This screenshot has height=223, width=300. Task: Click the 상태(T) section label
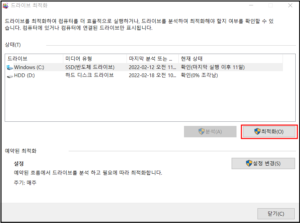pyautogui.click(x=13, y=45)
